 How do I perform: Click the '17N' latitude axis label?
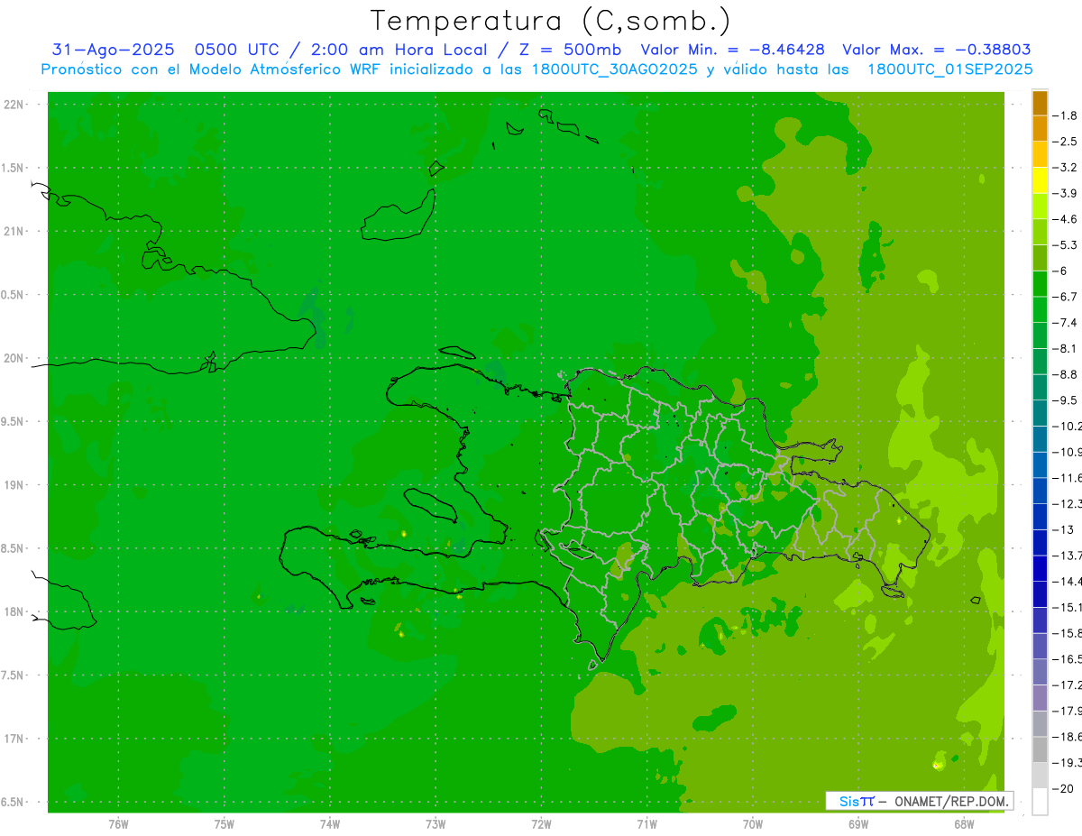point(14,739)
